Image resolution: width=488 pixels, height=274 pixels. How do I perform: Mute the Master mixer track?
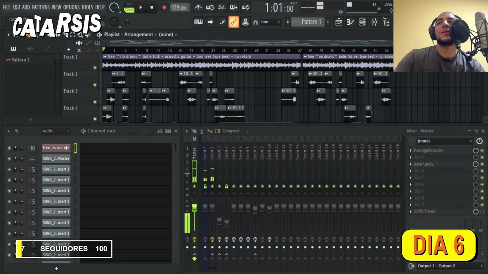click(x=194, y=186)
